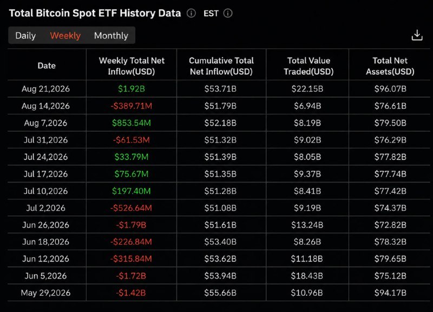Screen dimensions: 433x312
Task: Click Weekly Total Net Inflow column header
Action: pyautogui.click(x=132, y=66)
